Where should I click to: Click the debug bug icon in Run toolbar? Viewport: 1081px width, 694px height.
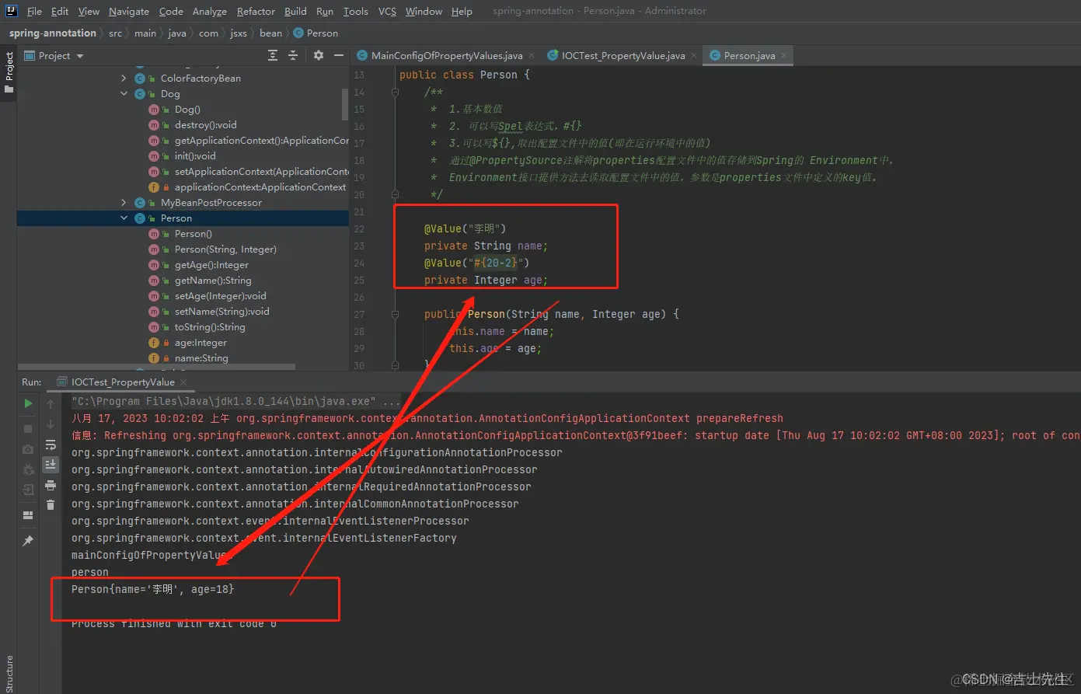[x=28, y=469]
